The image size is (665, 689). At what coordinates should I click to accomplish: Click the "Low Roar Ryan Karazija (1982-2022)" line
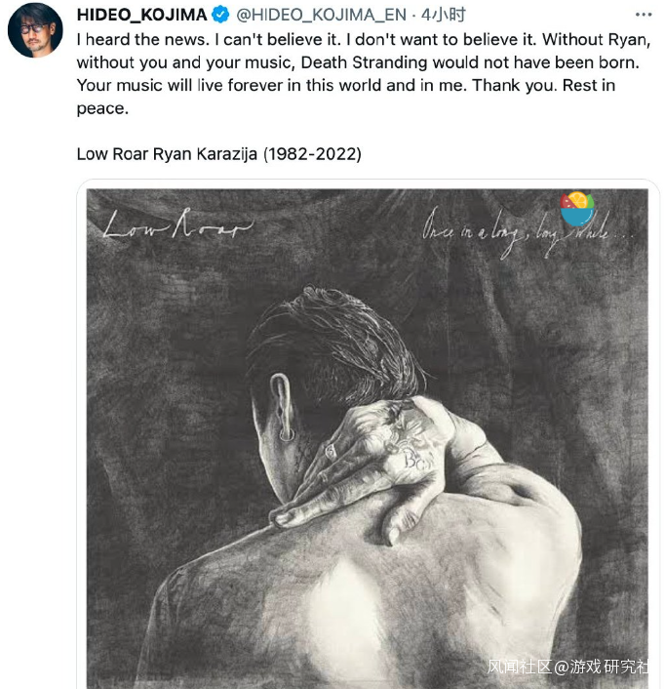click(x=219, y=154)
